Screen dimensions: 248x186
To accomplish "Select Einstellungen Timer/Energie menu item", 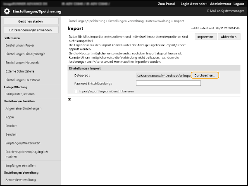I will coord(24,54).
